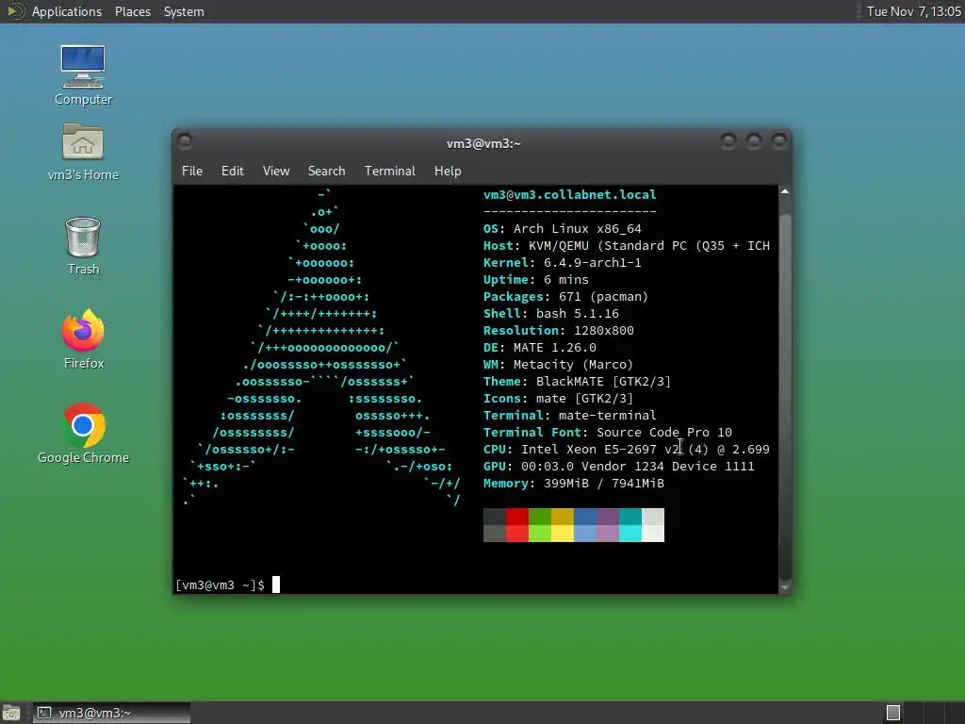965x724 pixels.
Task: Open the Search menu in the terminal
Action: (x=326, y=171)
